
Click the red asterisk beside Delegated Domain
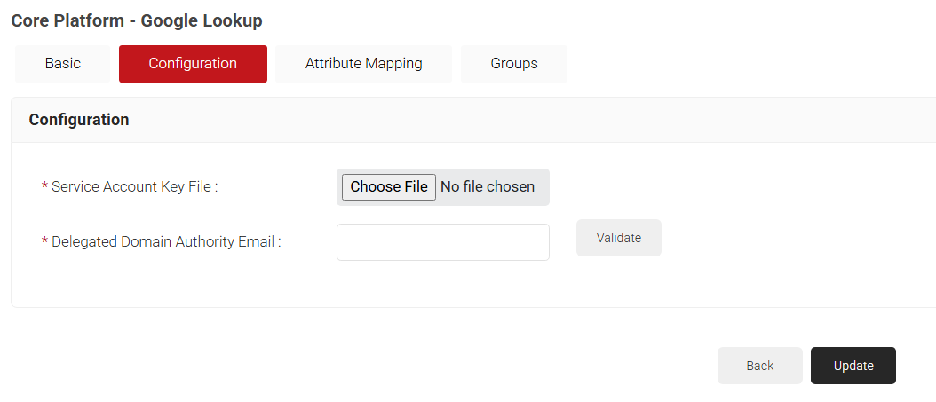(45, 243)
